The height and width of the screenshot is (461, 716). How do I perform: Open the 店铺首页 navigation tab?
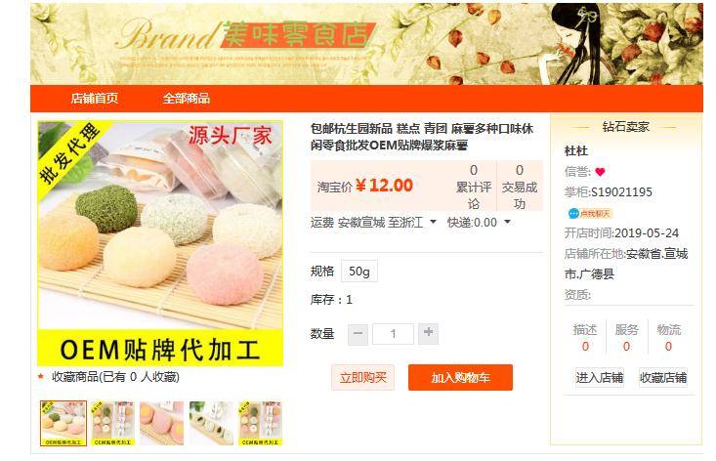tap(94, 98)
